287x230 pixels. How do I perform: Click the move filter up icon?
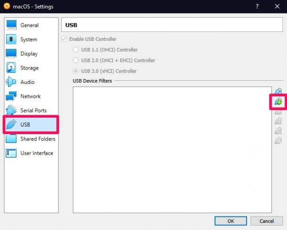point(278,131)
